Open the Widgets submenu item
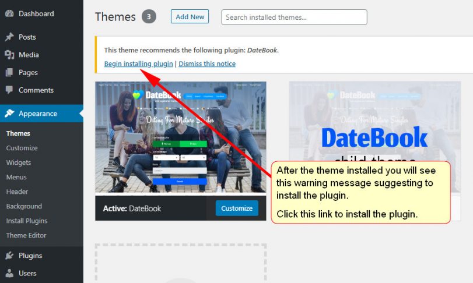This screenshot has width=473, height=283. 19,162
